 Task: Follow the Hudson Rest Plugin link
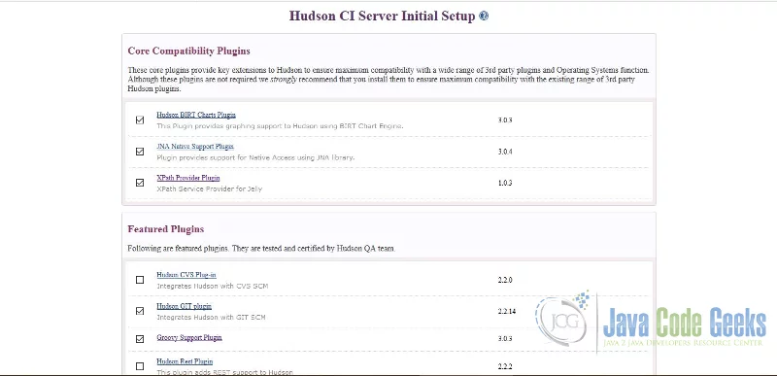coord(185,361)
